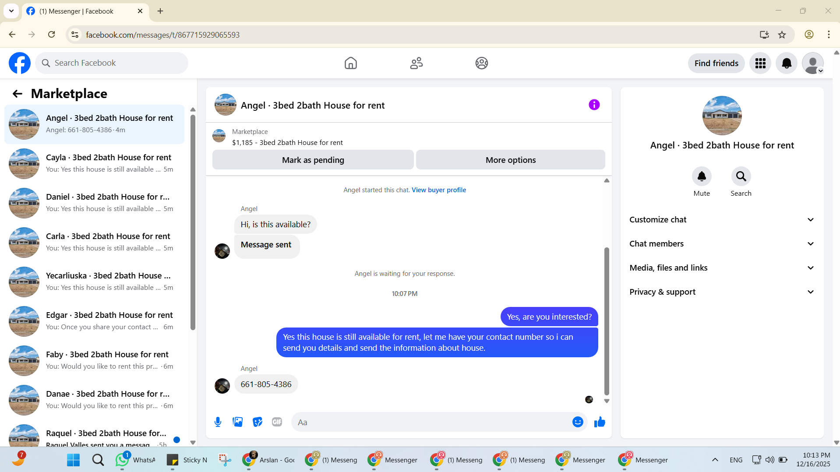Click the listing thumbnail in right panel

pyautogui.click(x=722, y=116)
